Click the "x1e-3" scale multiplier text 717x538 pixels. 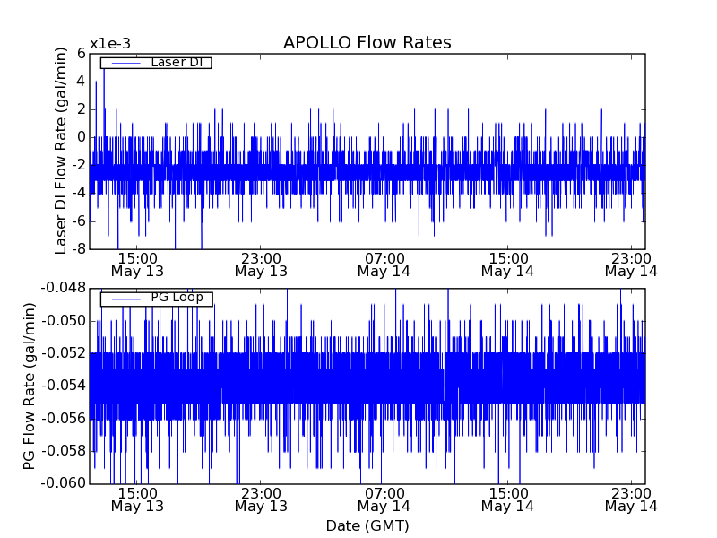[110, 44]
